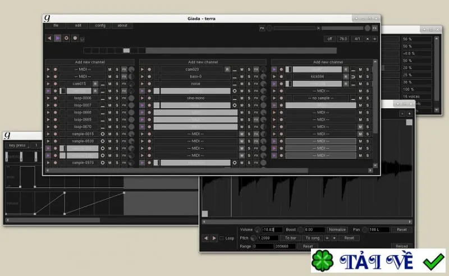Open the quantizer 'off' dropdown
The image size is (449, 276).
(x=330, y=39)
